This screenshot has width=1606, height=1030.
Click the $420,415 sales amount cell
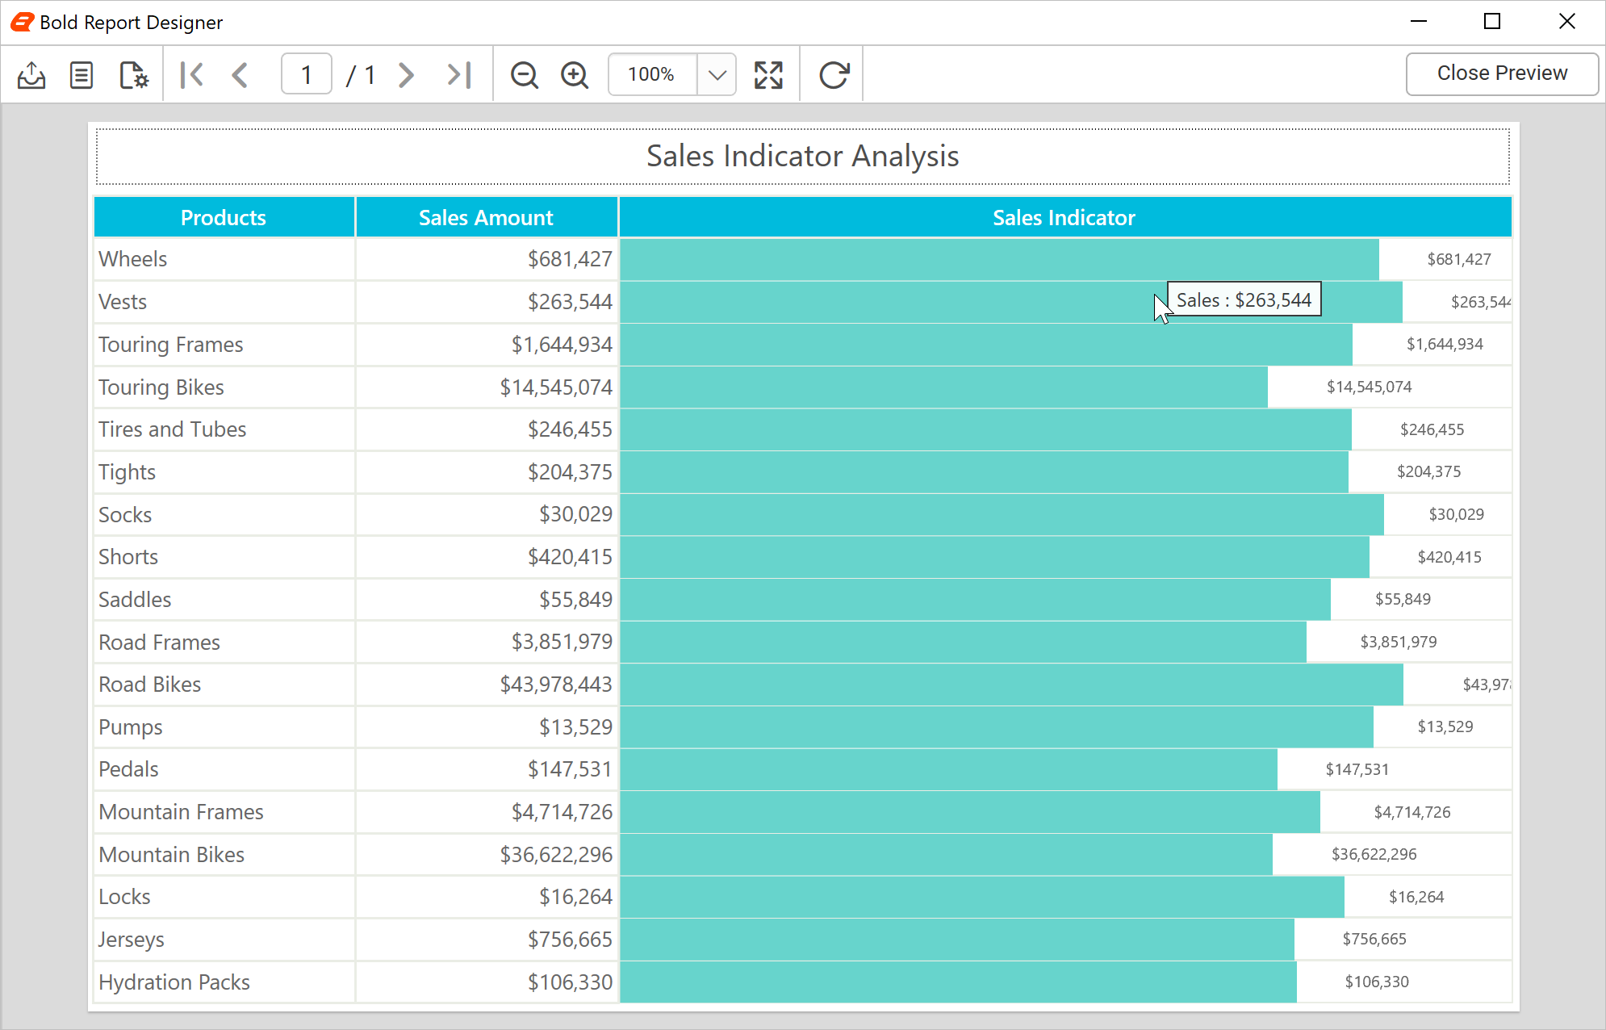(x=487, y=557)
